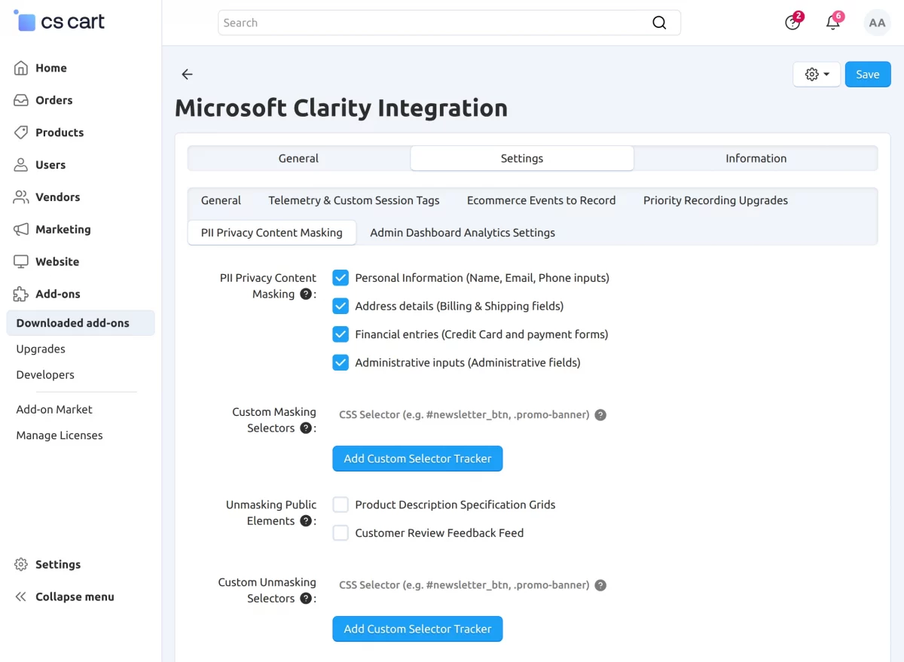Click help icon after Custom Masking CSS Selector text
Image resolution: width=904 pixels, height=662 pixels.
(x=600, y=415)
